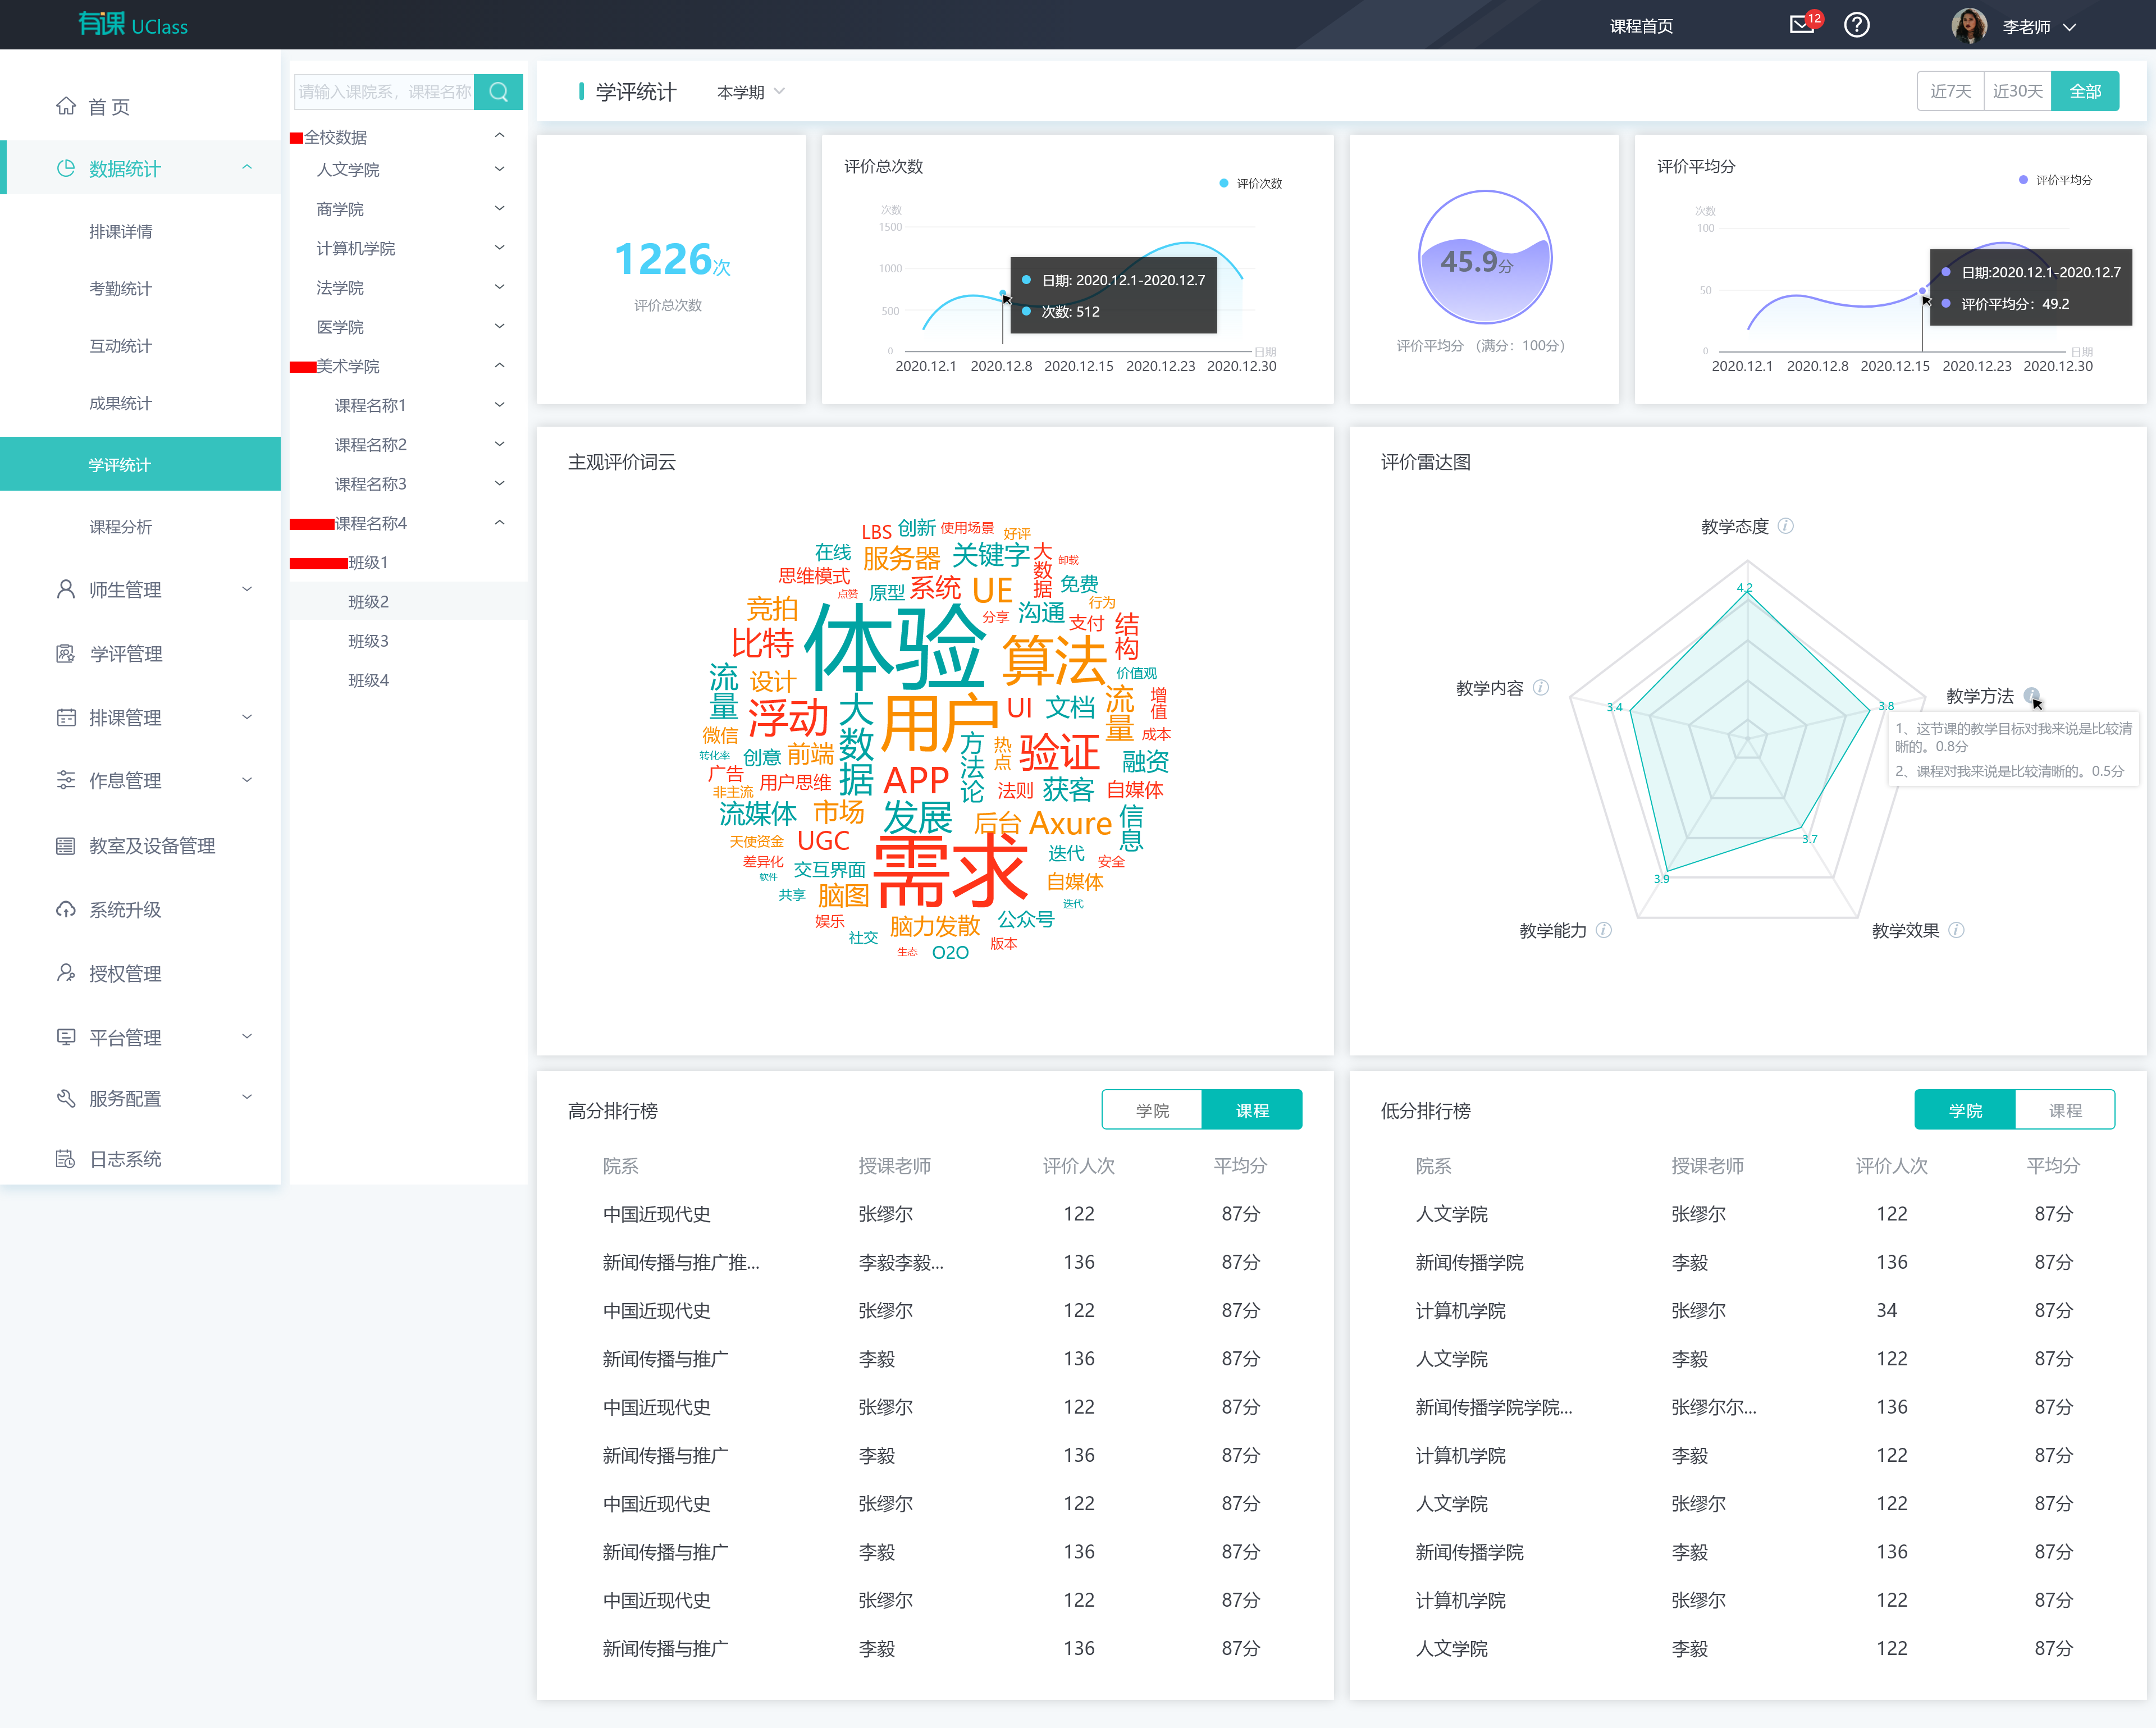Click info icon beside 教学内容
The width and height of the screenshot is (2156, 1728).
1541,687
